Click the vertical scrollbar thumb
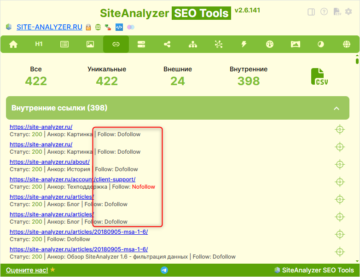The image size is (360, 277). pyautogui.click(x=357, y=61)
